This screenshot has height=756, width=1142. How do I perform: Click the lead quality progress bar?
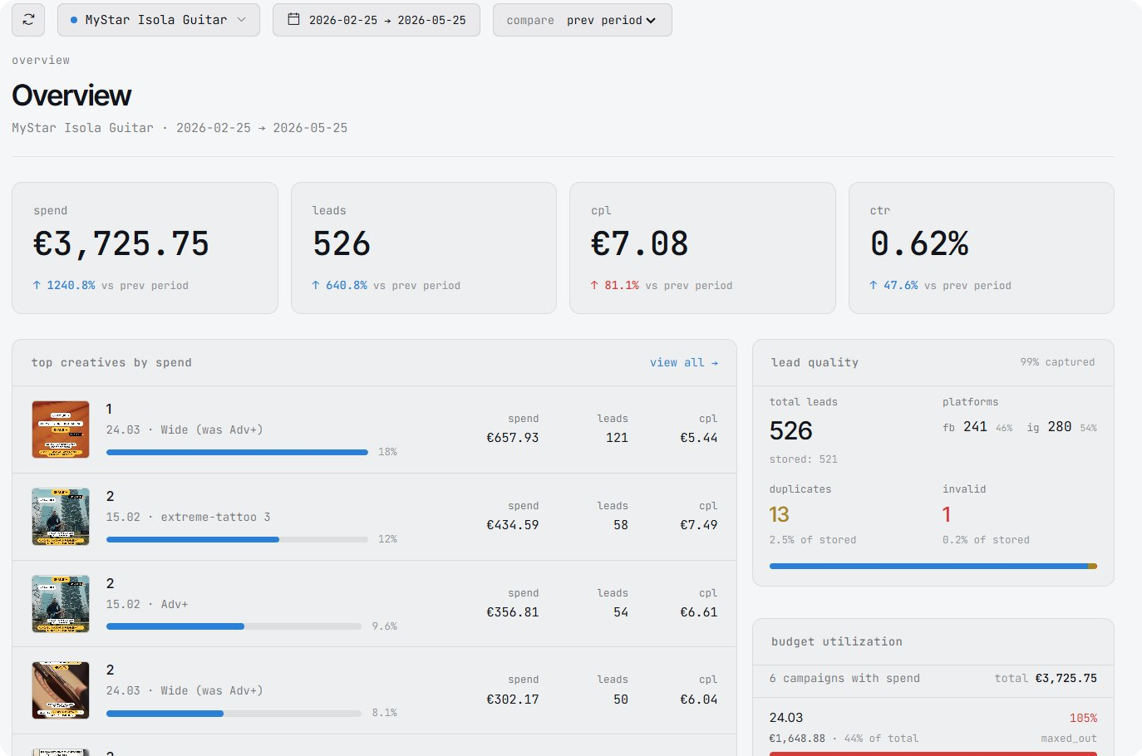(x=933, y=567)
